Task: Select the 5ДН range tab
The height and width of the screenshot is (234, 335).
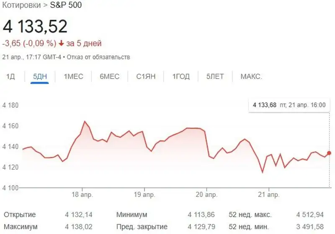Action: coord(40,76)
